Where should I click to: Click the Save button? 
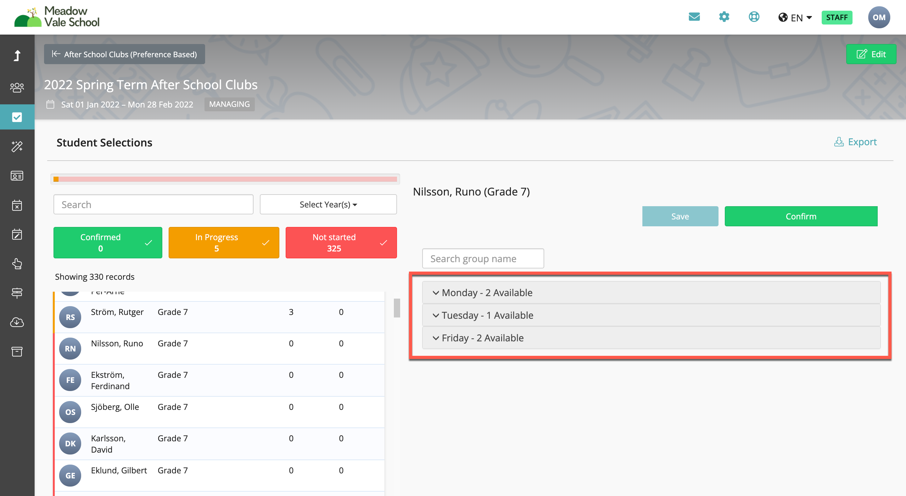click(x=680, y=216)
